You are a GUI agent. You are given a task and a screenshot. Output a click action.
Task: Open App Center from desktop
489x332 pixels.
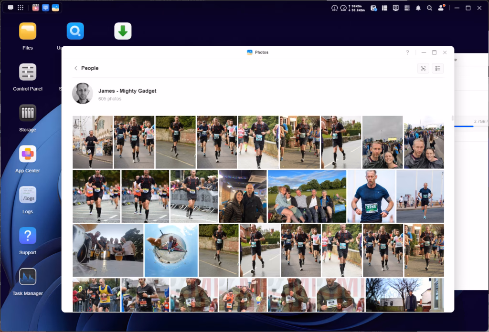(x=28, y=155)
